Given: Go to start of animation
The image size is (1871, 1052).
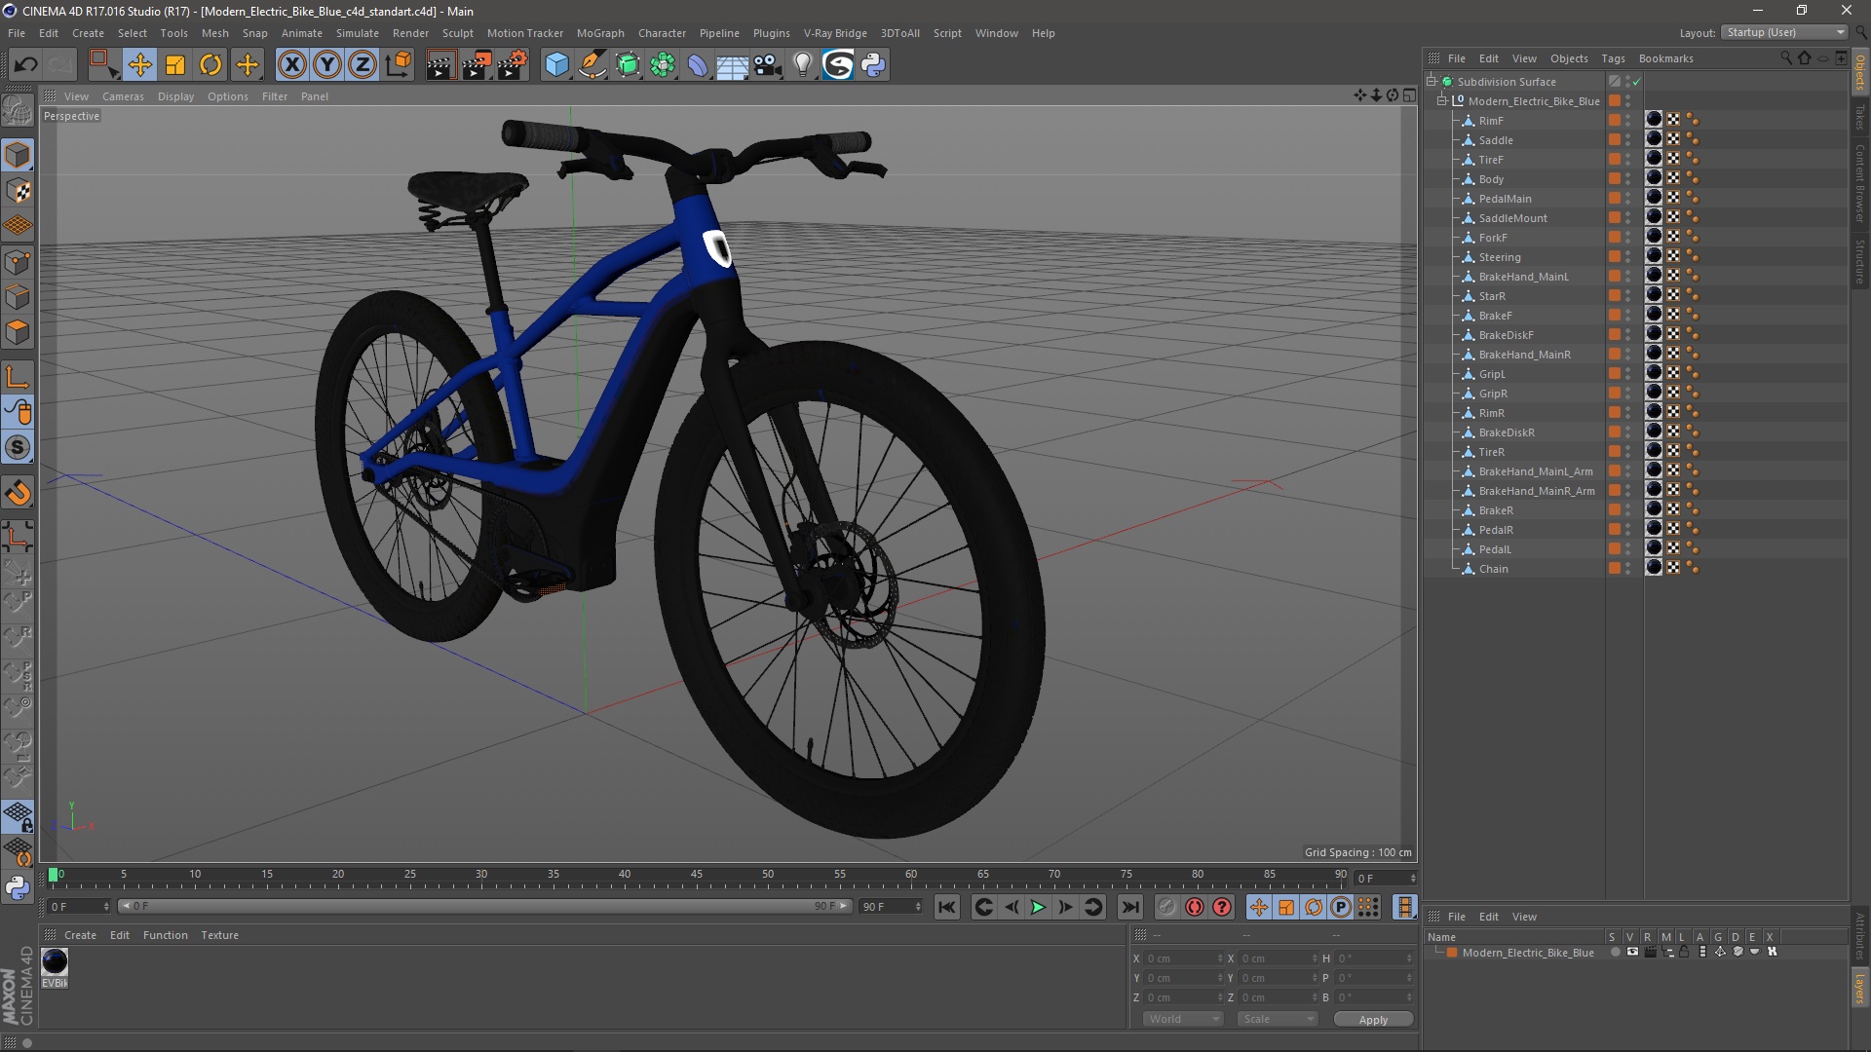Looking at the screenshot, I should 946,908.
